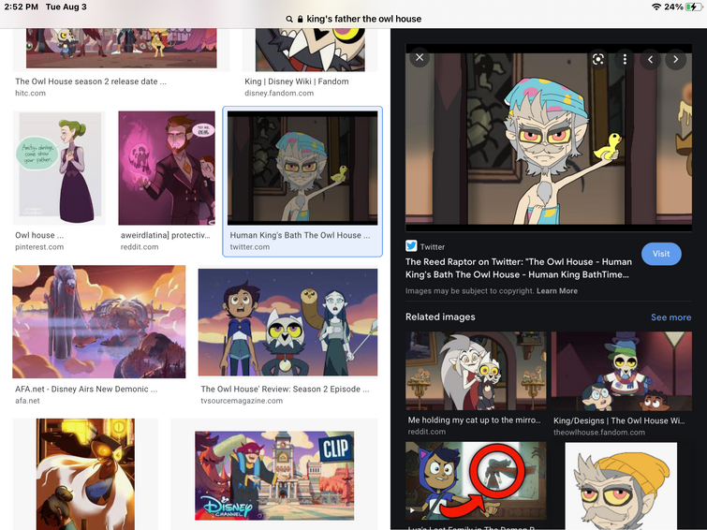Click afa.net source label

pos(27,401)
